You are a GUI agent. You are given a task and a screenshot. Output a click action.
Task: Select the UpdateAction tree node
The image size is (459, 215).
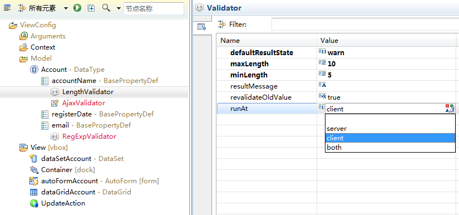[x=63, y=203]
